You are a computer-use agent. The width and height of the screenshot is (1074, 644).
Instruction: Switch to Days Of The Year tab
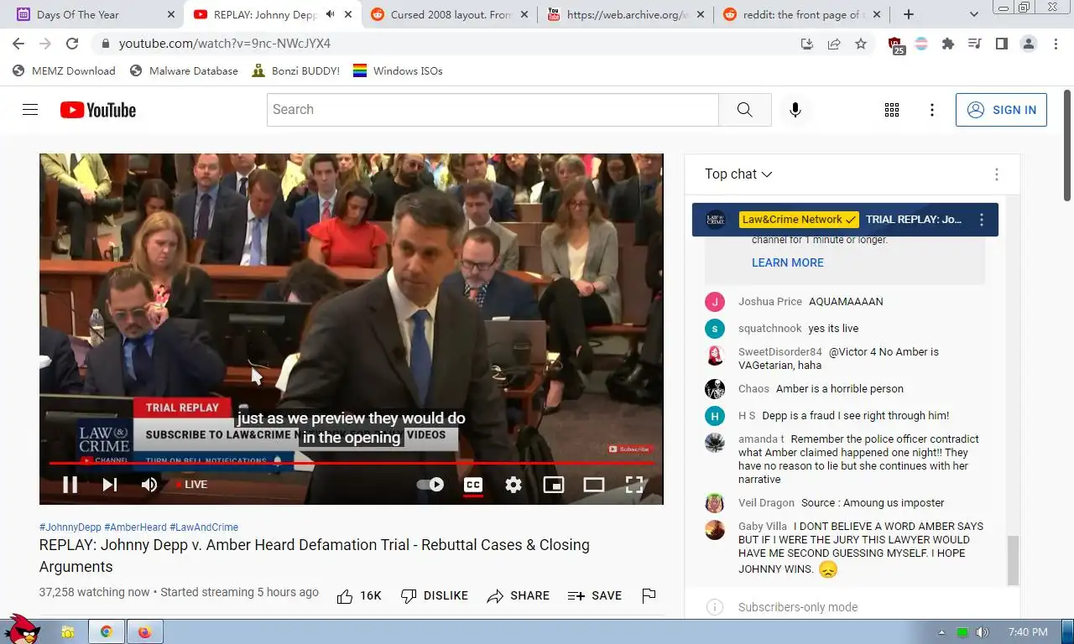(x=92, y=14)
